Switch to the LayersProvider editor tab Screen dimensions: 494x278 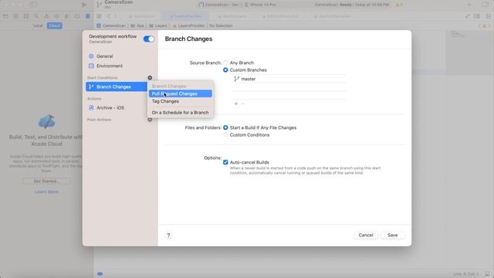[185, 16]
